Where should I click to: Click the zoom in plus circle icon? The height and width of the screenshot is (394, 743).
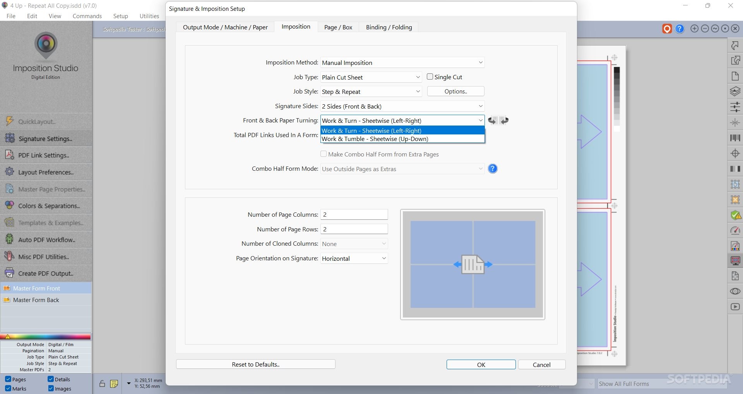tap(695, 29)
